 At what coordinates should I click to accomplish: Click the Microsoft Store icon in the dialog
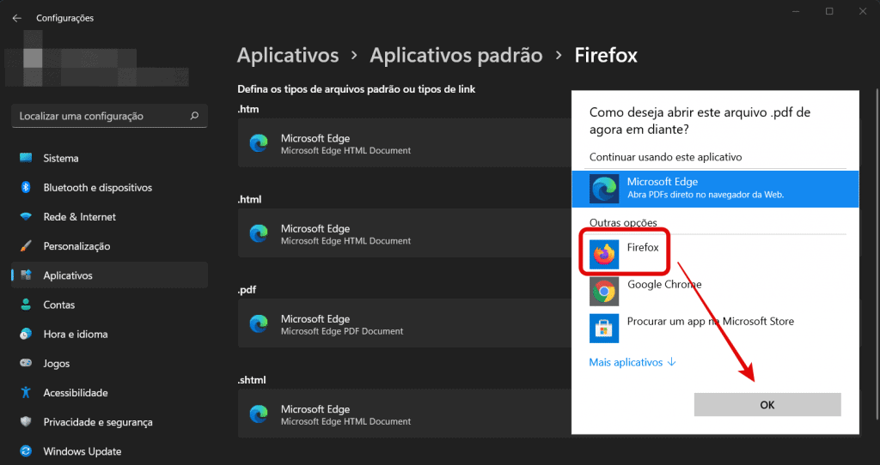(x=604, y=329)
